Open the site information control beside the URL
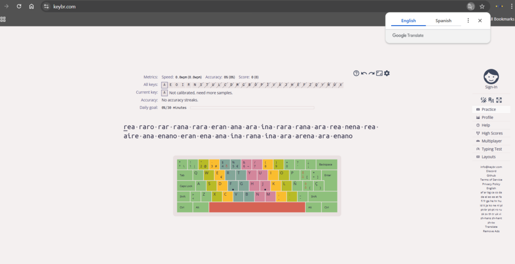 click(x=46, y=7)
